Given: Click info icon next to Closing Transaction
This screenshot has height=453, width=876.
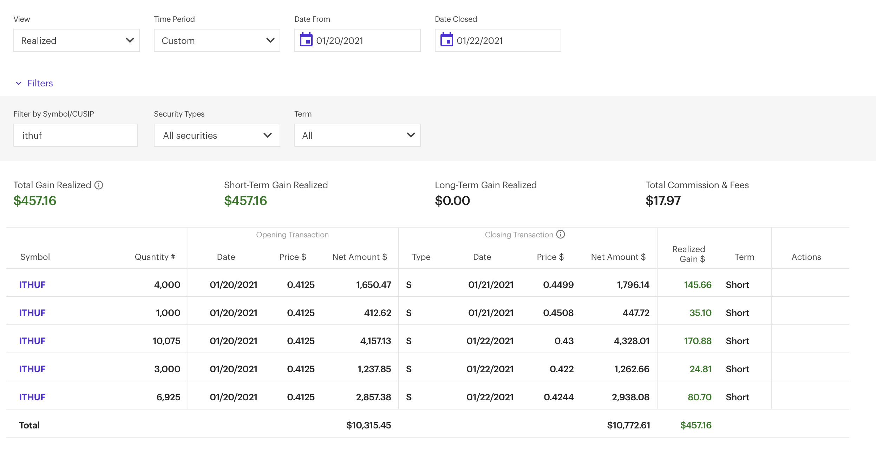Looking at the screenshot, I should click(561, 234).
